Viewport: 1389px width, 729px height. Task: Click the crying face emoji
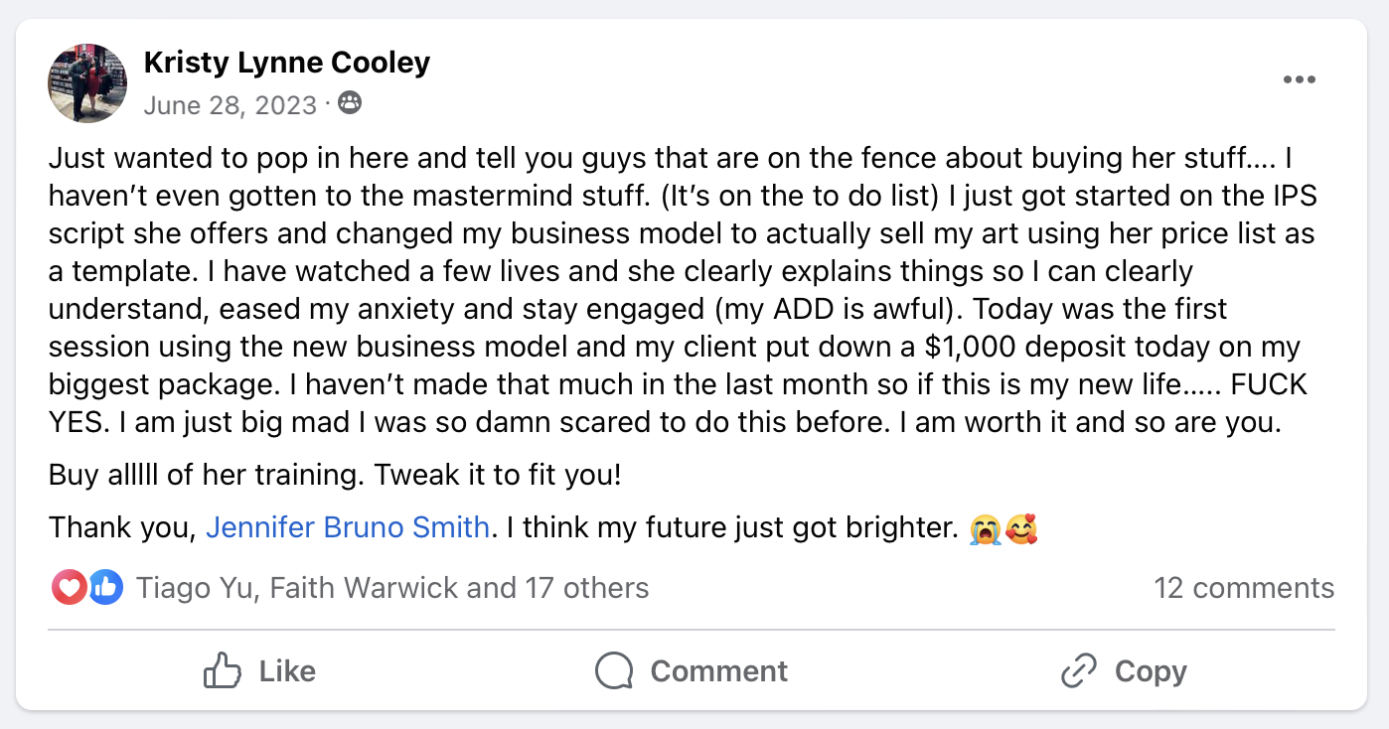pos(985,528)
